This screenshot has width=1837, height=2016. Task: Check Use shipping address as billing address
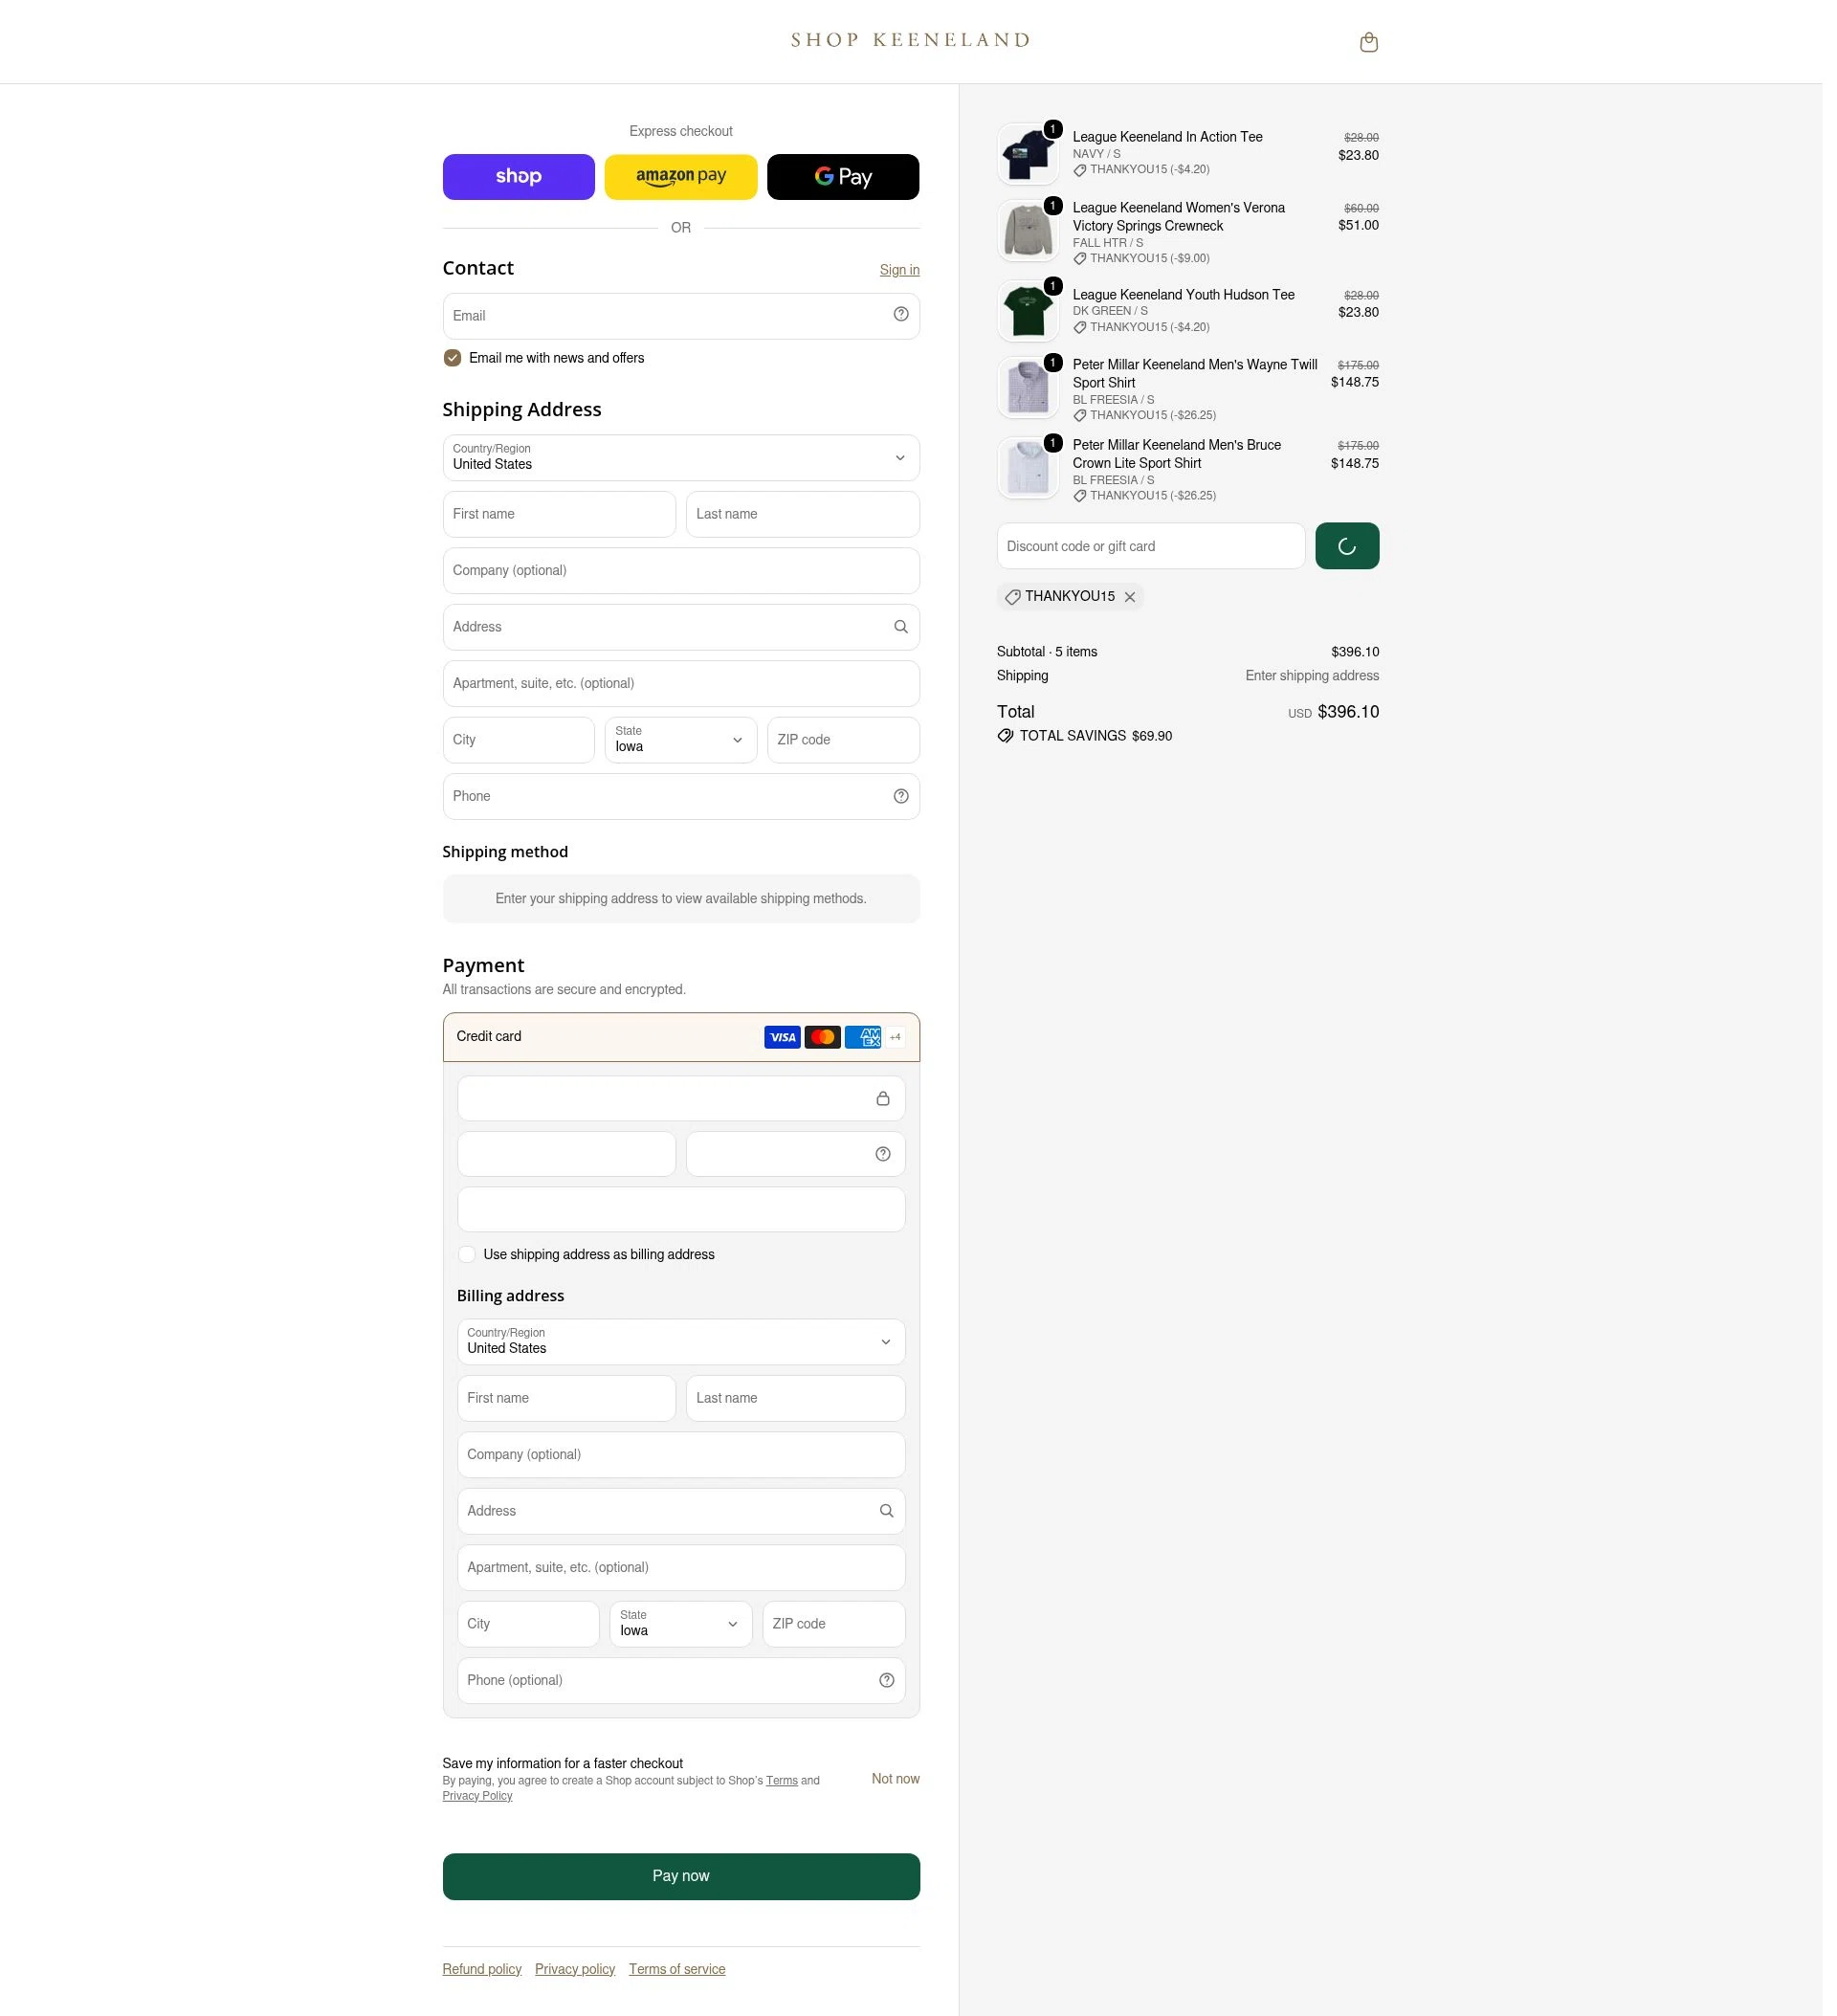coord(470,1264)
